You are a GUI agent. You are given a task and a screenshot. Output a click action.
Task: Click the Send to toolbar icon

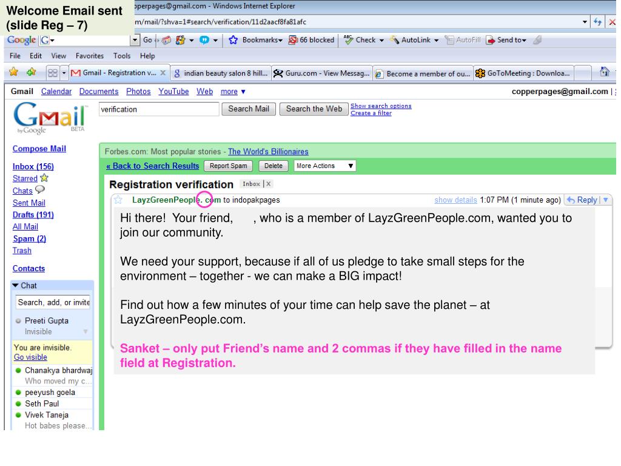491,40
